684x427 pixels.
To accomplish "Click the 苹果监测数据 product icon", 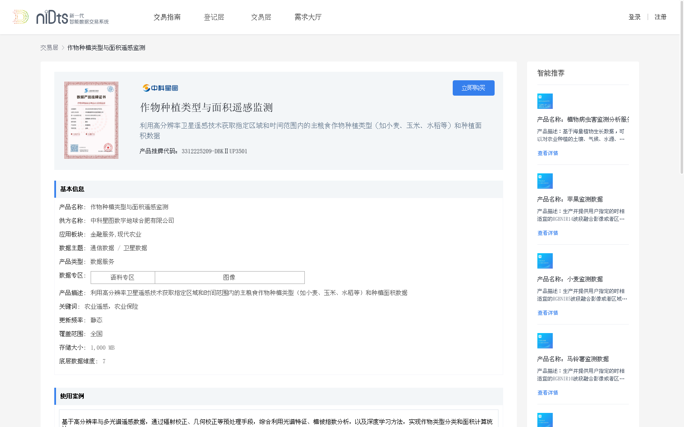I will (x=545, y=181).
